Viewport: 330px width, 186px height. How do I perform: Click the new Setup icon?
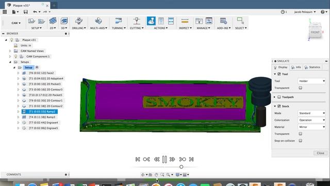31,21
